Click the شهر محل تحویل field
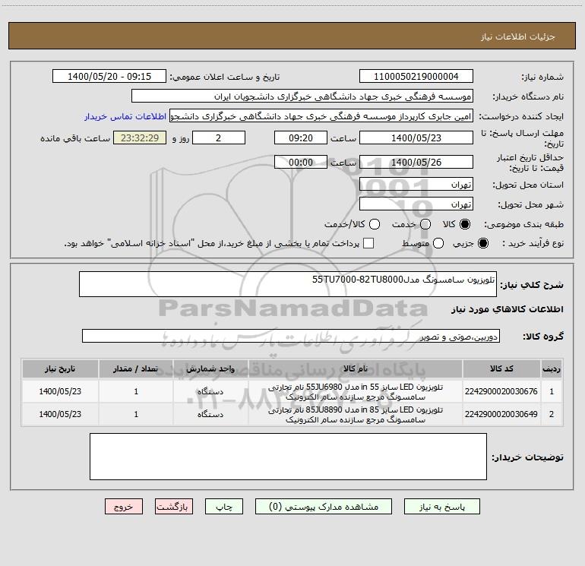Image resolution: width=585 pixels, height=566 pixels. [416, 204]
